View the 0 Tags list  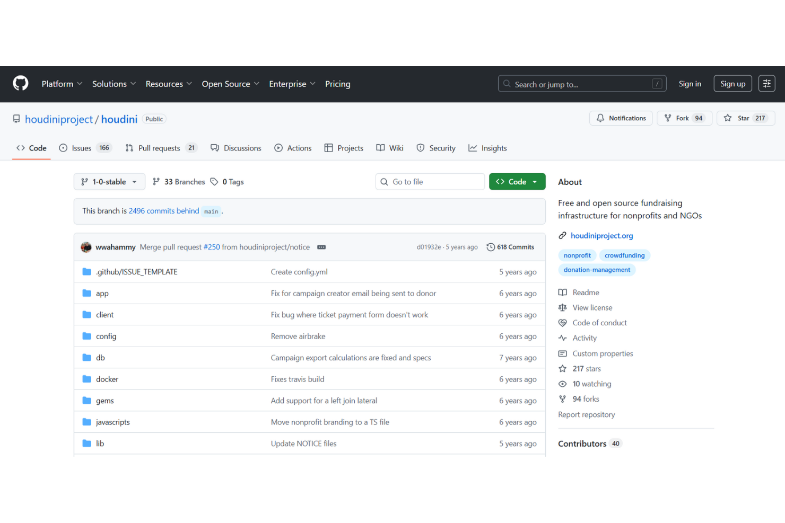227,182
